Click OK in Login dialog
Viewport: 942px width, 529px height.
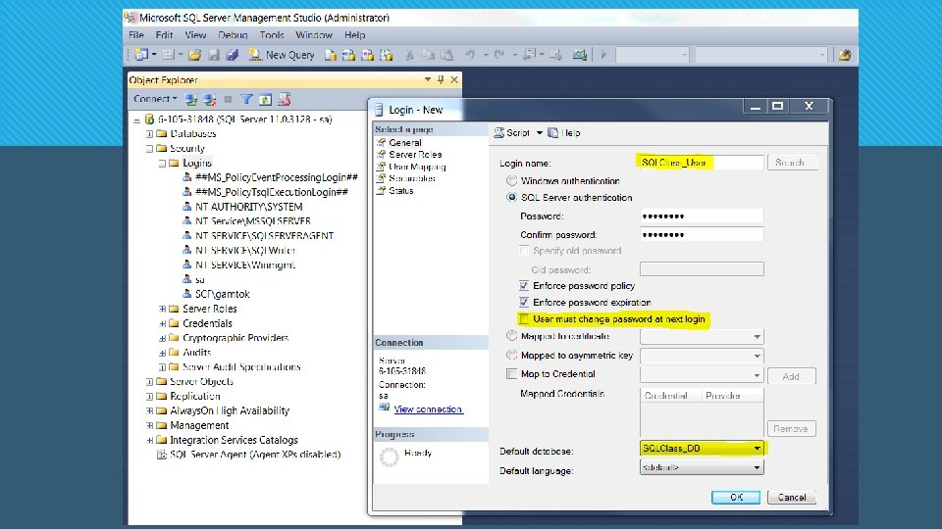tap(736, 498)
